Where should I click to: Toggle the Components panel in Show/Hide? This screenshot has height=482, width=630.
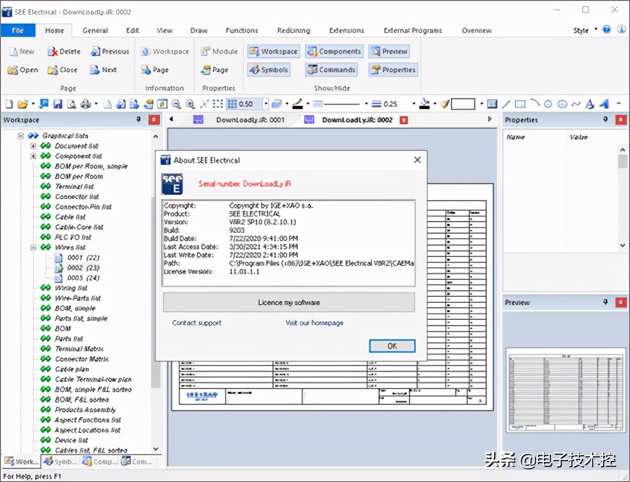click(x=334, y=51)
